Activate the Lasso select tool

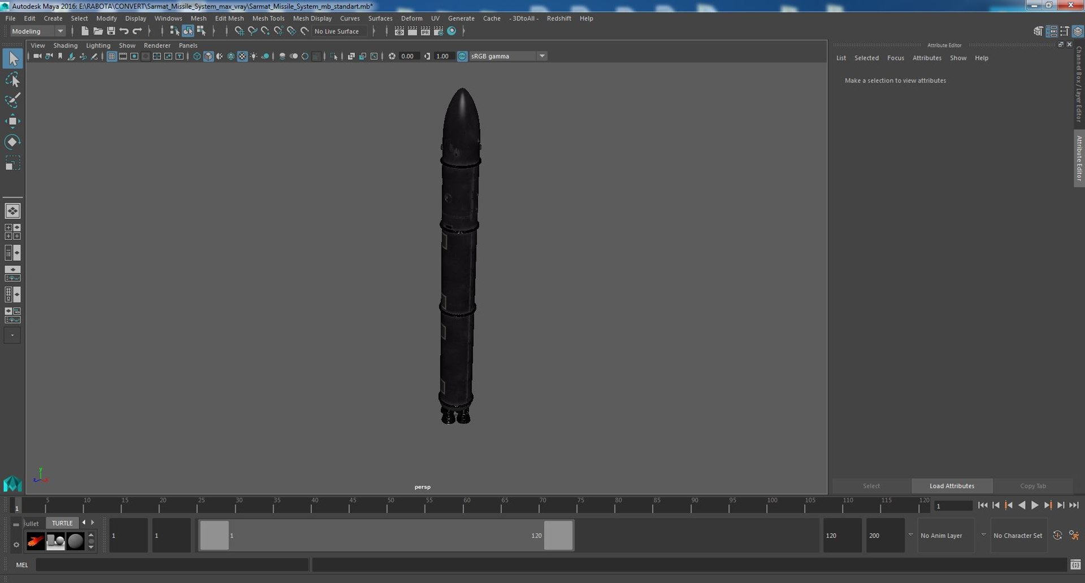coord(12,80)
